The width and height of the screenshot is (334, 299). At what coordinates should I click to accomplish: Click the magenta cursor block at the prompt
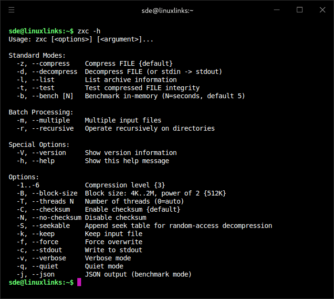[79, 282]
